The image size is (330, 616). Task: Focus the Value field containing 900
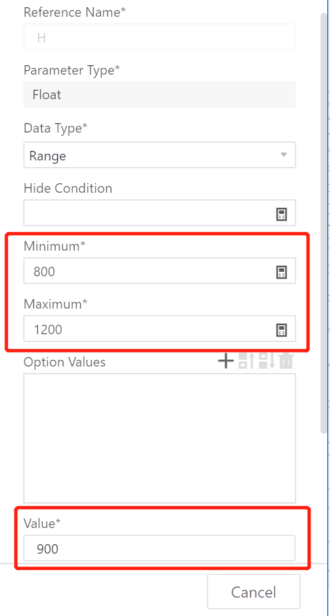coord(159,548)
